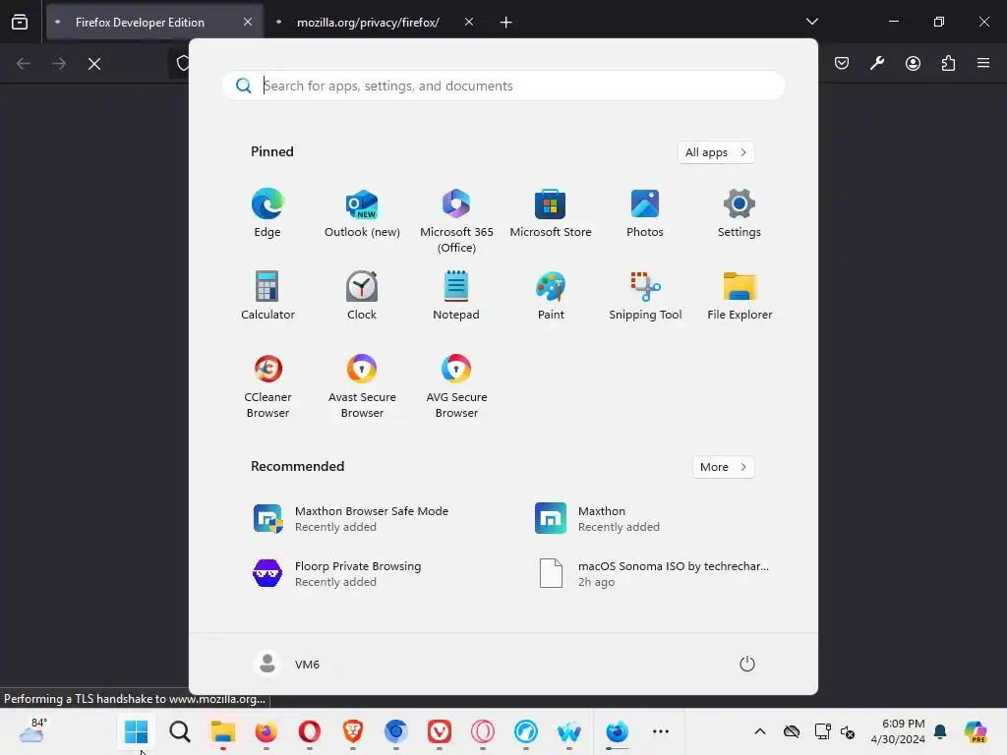1007x755 pixels.
Task: Open developer tools wrench icon
Action: pos(877,63)
